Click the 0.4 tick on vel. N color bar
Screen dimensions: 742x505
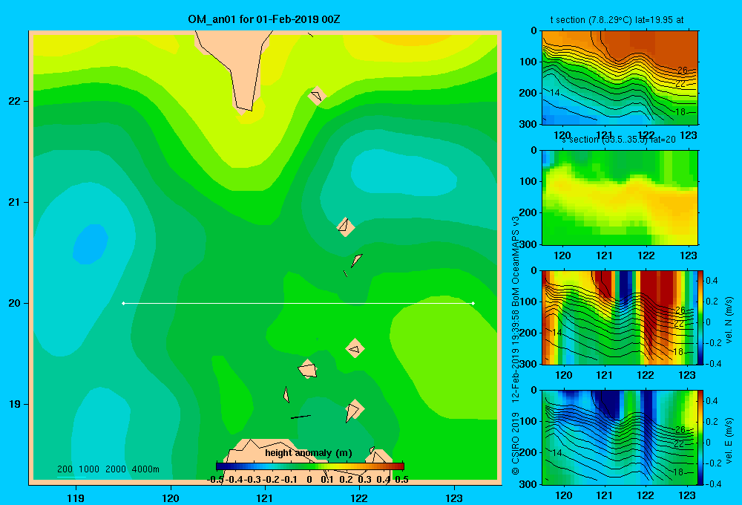tap(712, 281)
